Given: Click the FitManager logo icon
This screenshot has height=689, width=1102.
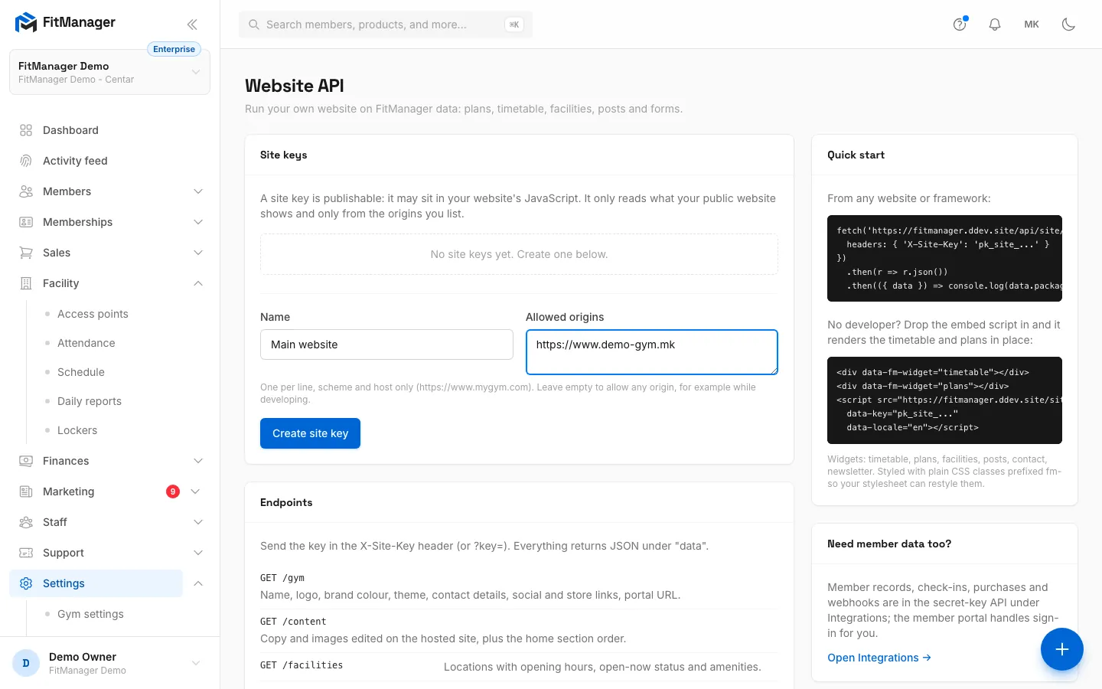Looking at the screenshot, I should (x=26, y=23).
